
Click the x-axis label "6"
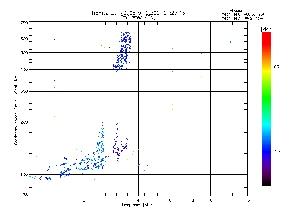tap(170, 200)
